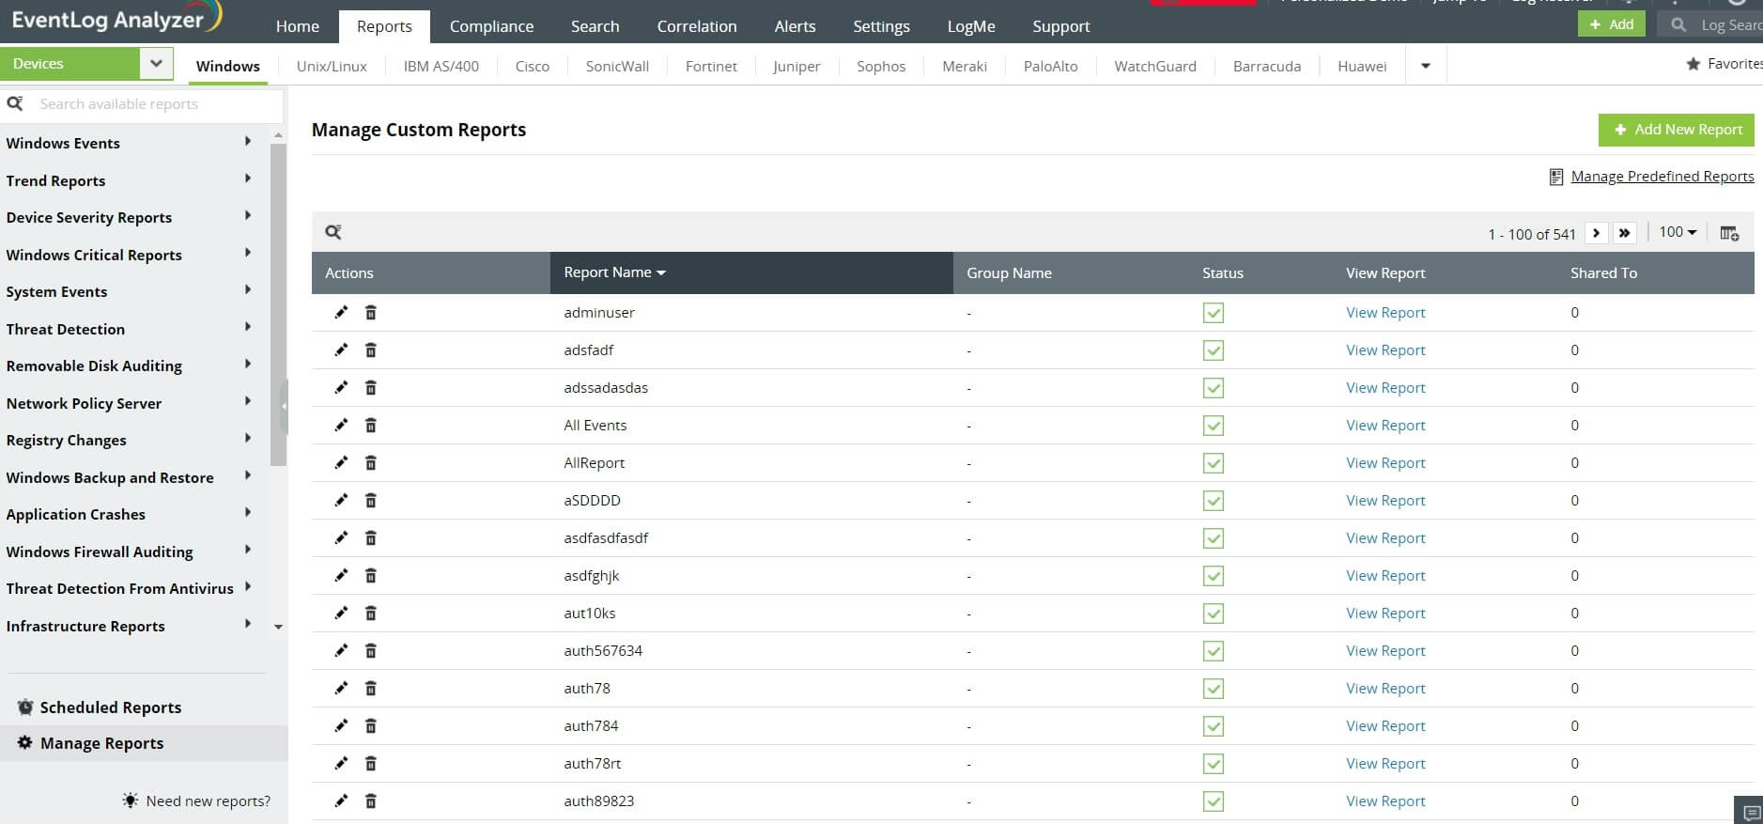This screenshot has width=1763, height=824.
Task: Open the Home tab
Action: pyautogui.click(x=298, y=26)
